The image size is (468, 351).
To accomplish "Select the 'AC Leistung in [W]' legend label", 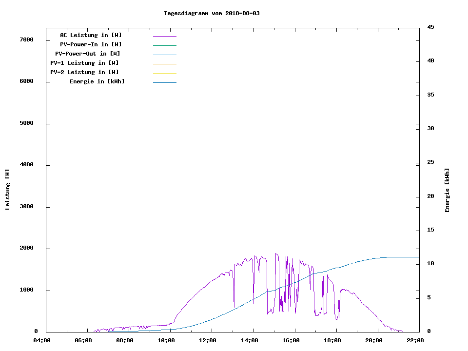I will [x=91, y=35].
